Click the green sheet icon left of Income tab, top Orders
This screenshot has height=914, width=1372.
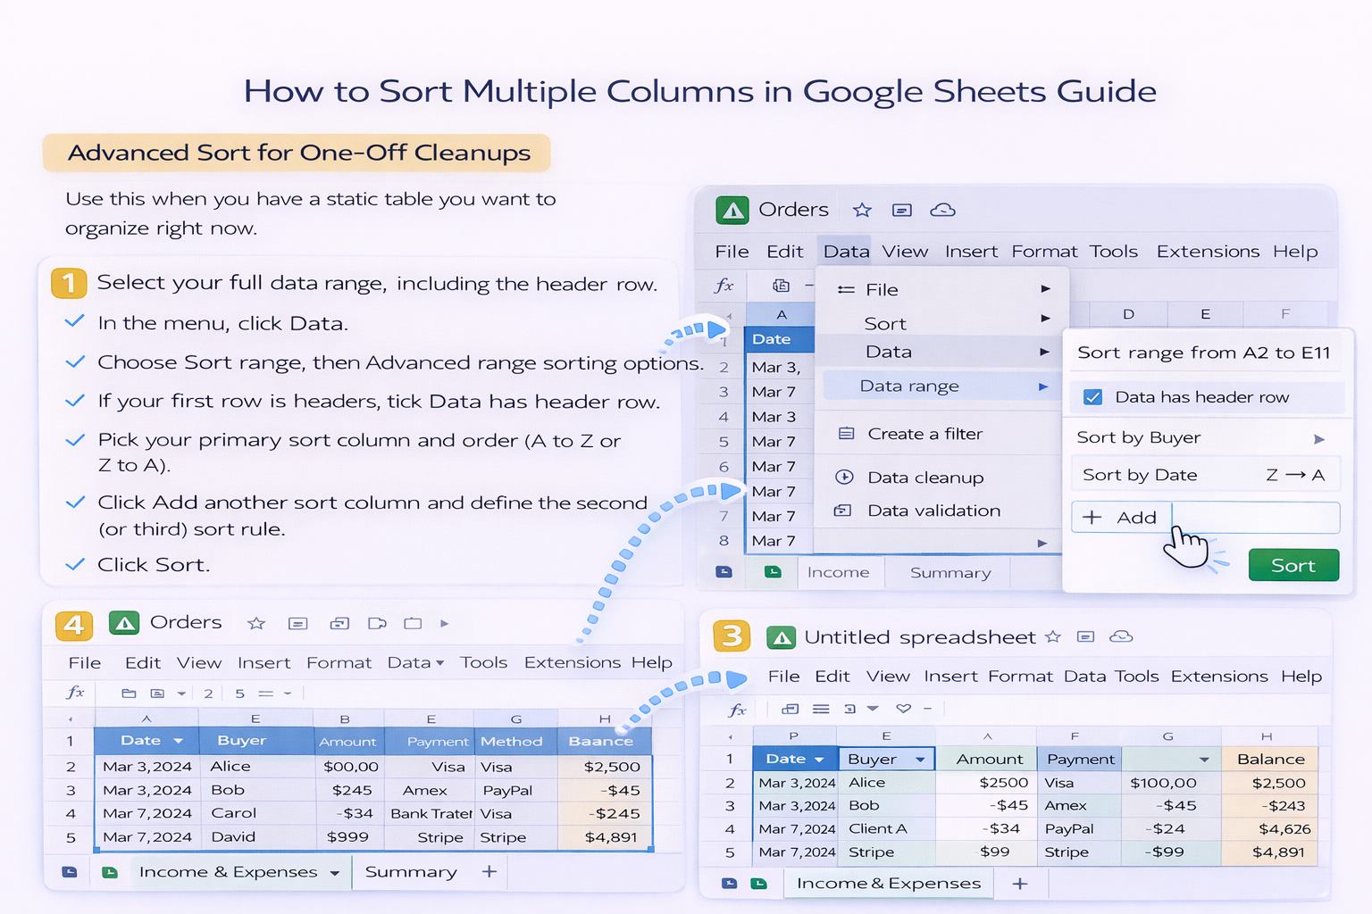coord(773,571)
